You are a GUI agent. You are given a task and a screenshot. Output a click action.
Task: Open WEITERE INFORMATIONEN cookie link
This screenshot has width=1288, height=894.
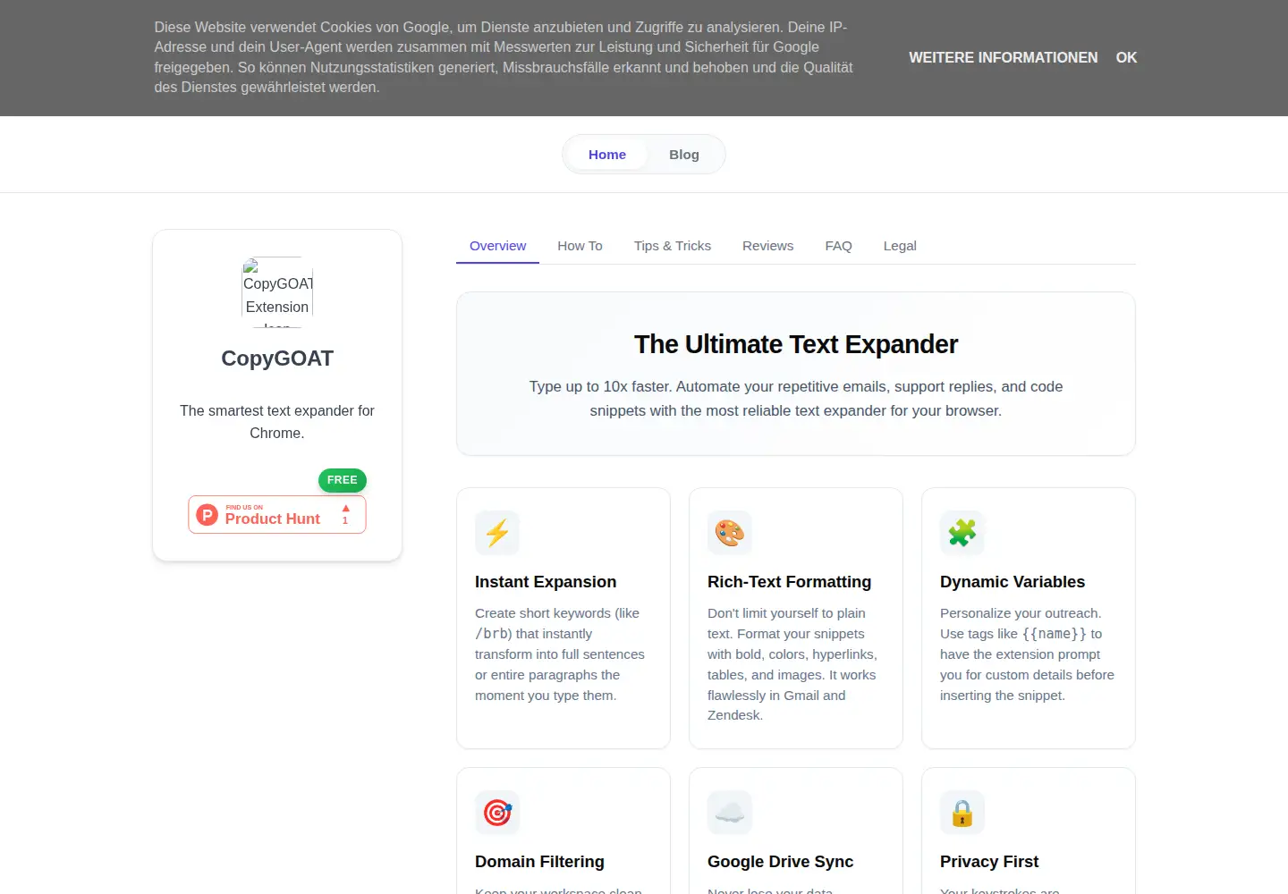[x=1003, y=57]
